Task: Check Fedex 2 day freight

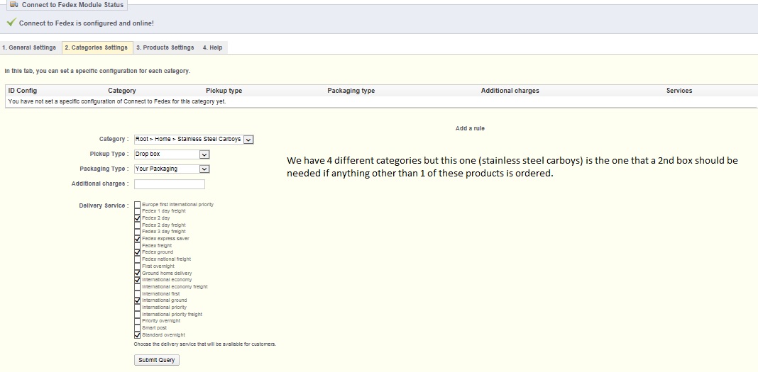Action: click(137, 225)
